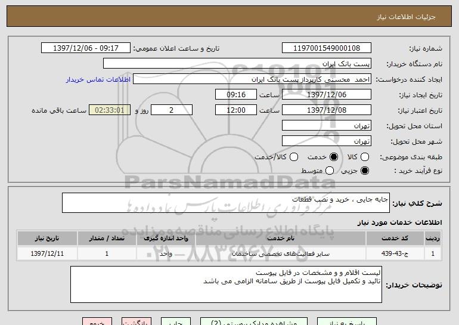Click the need date cell 1397/12/11
Viewport: 459px width, 325px height.
47,253
